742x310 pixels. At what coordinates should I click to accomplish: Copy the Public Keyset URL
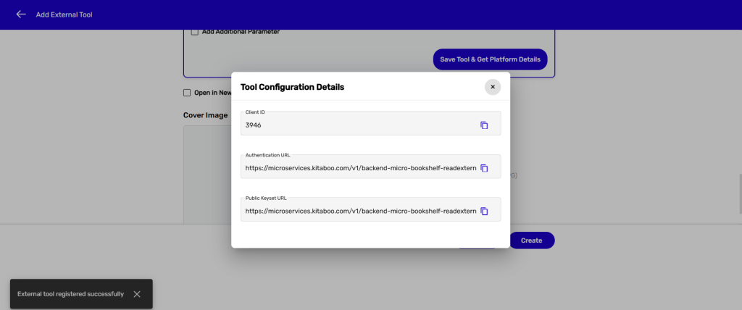click(x=484, y=211)
